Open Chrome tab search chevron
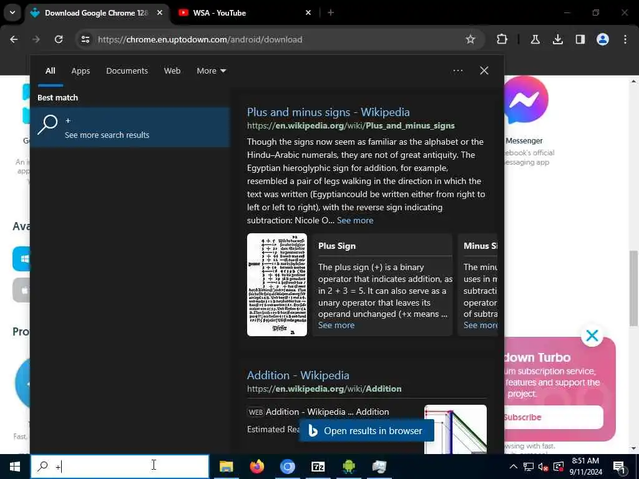This screenshot has height=479, width=639. tap(12, 12)
